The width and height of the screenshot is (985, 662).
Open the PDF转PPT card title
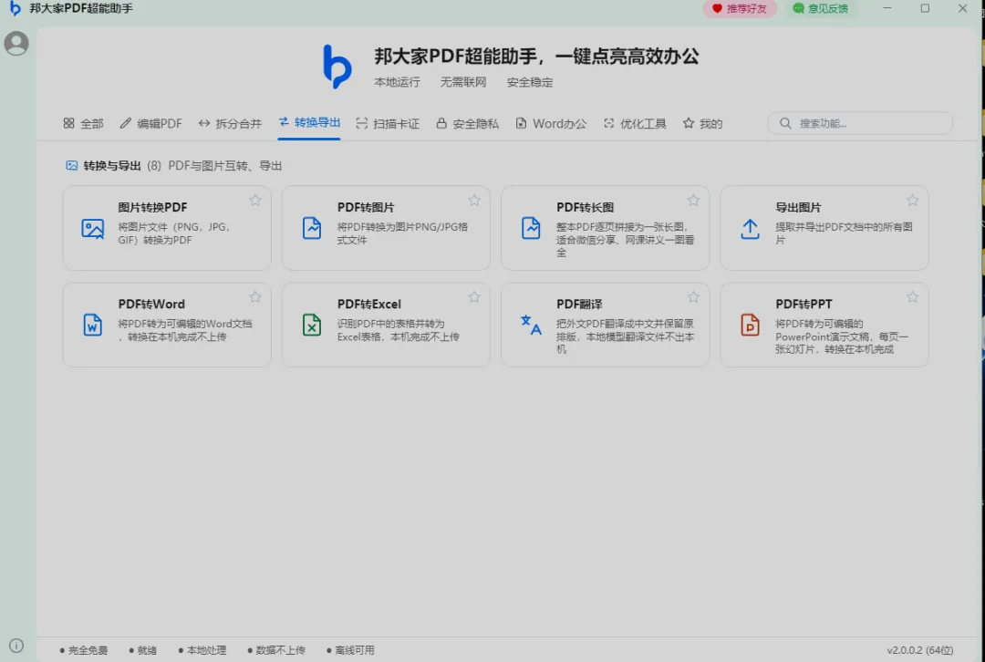coord(804,304)
